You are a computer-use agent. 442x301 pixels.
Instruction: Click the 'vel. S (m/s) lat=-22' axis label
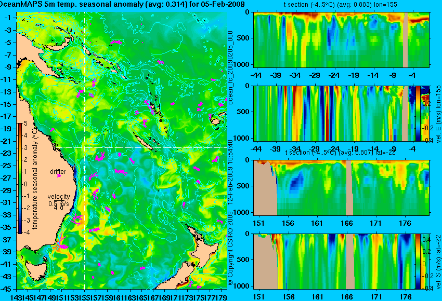coord(438,262)
